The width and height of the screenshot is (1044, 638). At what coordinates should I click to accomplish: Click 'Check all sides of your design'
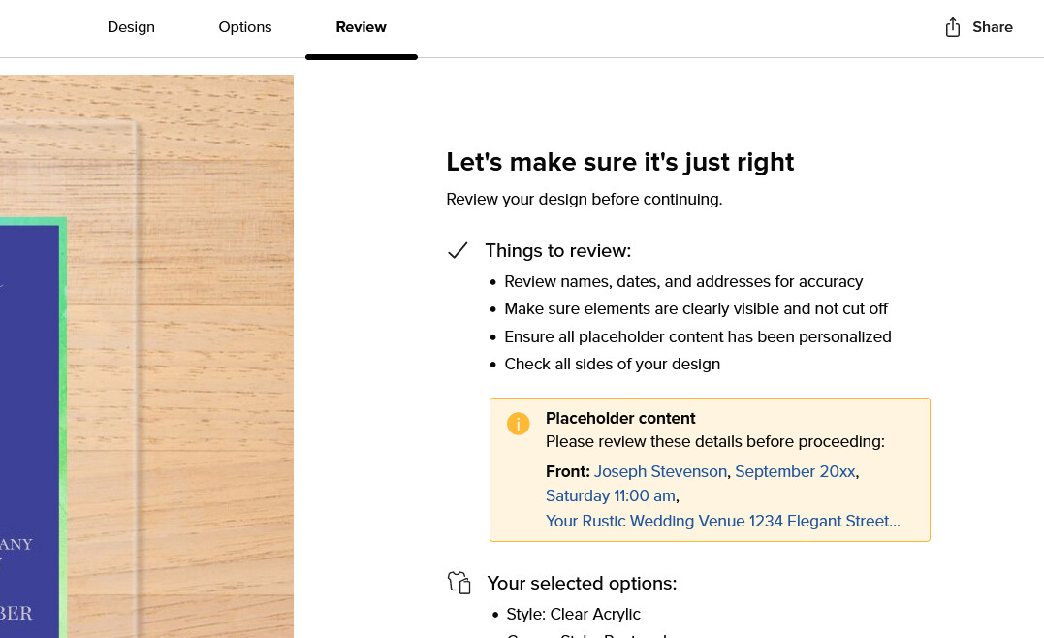[612, 365]
